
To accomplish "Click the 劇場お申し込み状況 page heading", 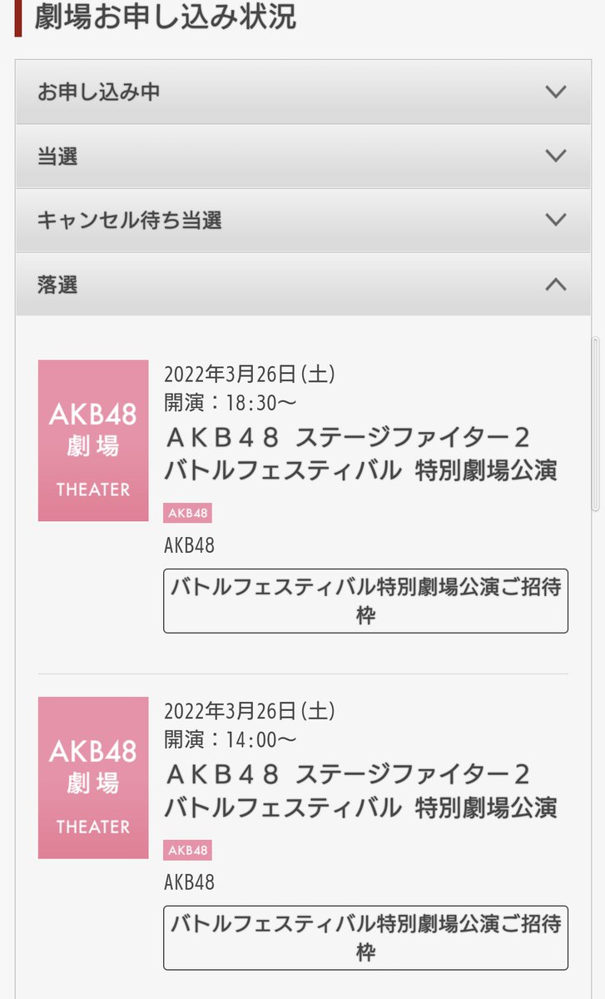I will [x=166, y=17].
